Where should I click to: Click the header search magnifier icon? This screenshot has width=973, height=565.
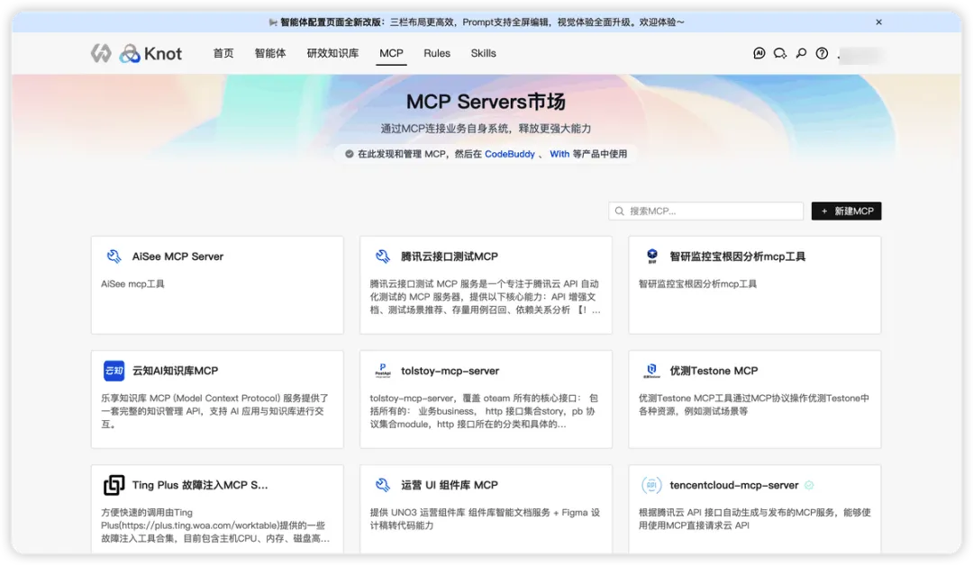(801, 53)
